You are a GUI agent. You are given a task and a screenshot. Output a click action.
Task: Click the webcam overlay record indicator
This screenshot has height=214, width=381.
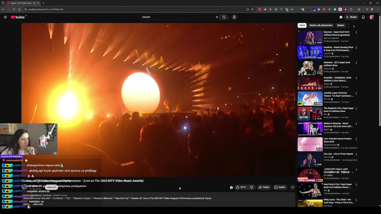coord(55,153)
